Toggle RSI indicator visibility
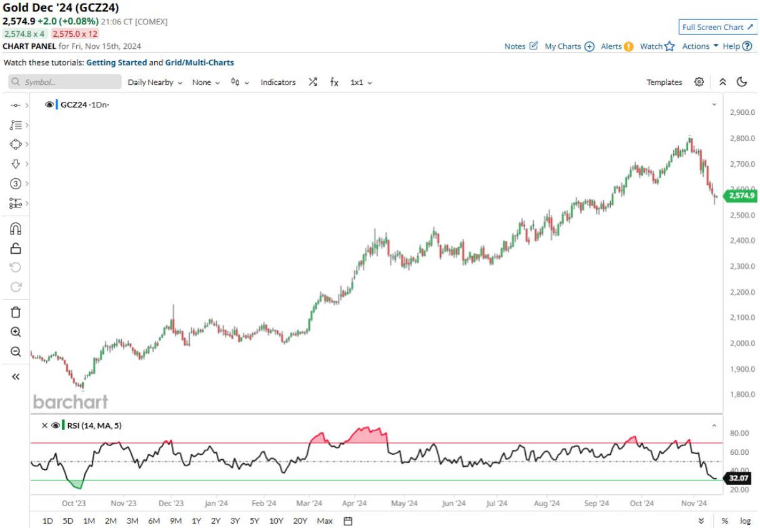This screenshot has width=760, height=528. [56, 426]
